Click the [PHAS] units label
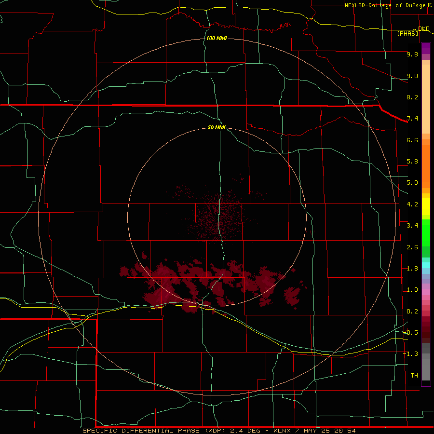This screenshot has width=434, height=434. pyautogui.click(x=407, y=34)
